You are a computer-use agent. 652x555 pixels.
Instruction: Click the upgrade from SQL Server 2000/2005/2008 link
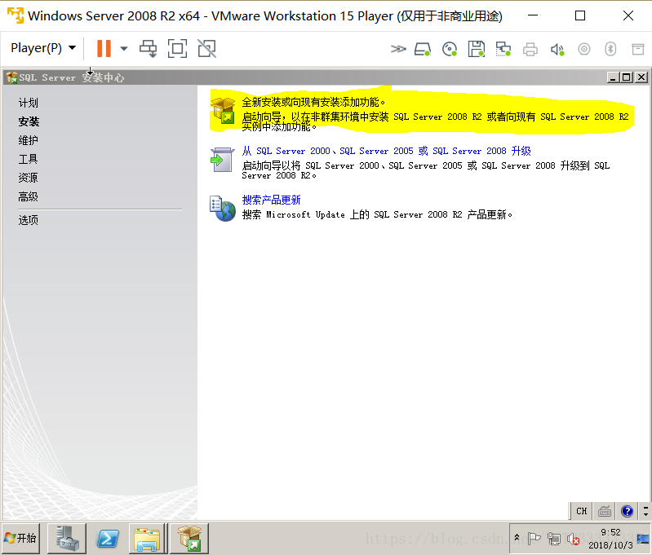click(x=386, y=151)
